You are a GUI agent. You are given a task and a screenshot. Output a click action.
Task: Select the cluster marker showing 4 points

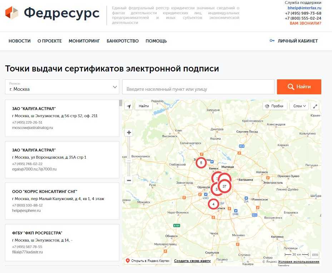213,204
